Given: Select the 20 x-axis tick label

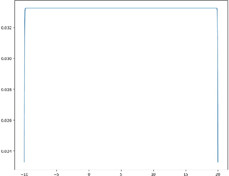Looking at the screenshot, I should [x=218, y=173].
